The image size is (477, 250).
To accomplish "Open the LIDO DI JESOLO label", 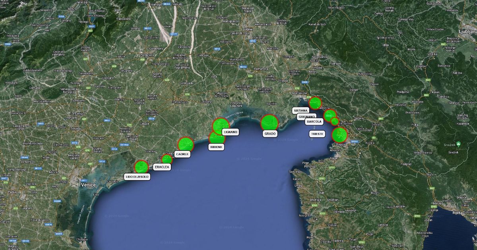I will click(x=137, y=177).
